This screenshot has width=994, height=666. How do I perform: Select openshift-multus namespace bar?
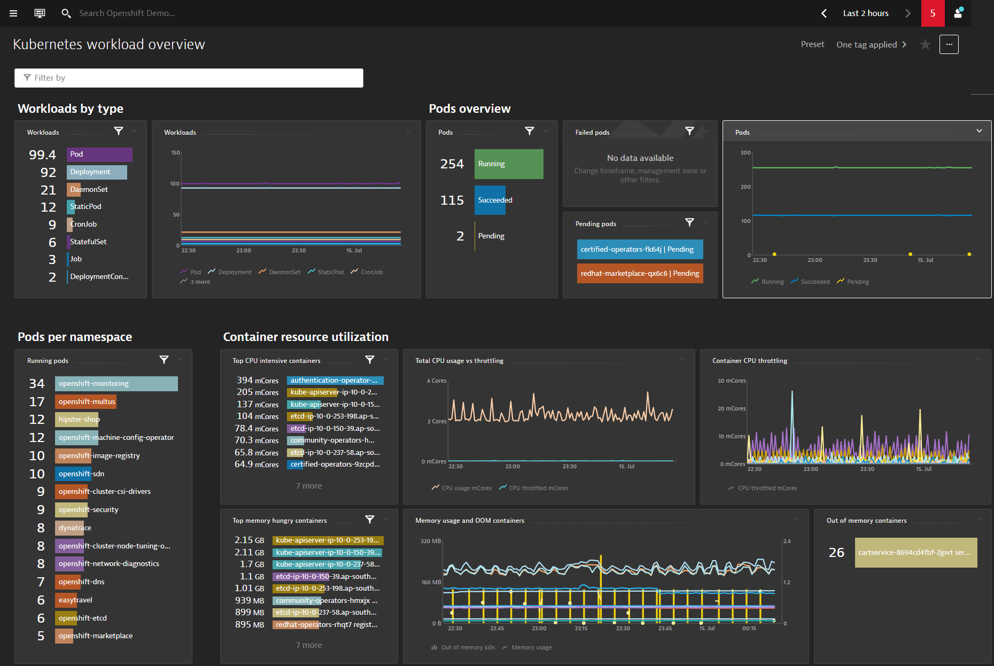[x=86, y=402]
